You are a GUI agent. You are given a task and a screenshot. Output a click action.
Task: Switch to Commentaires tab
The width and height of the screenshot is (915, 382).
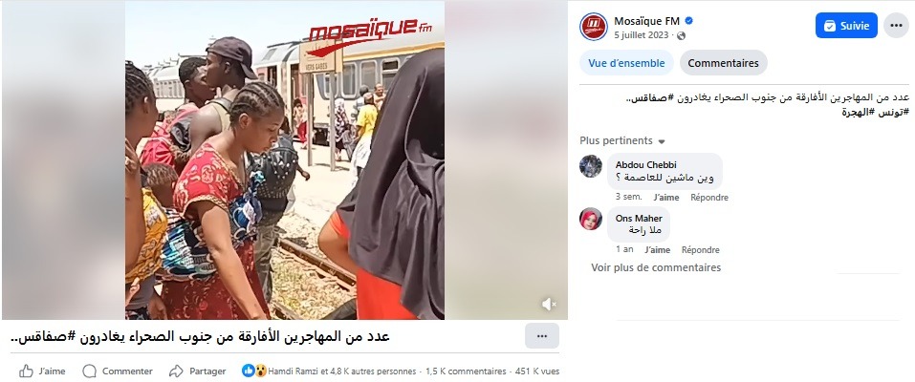[723, 63]
